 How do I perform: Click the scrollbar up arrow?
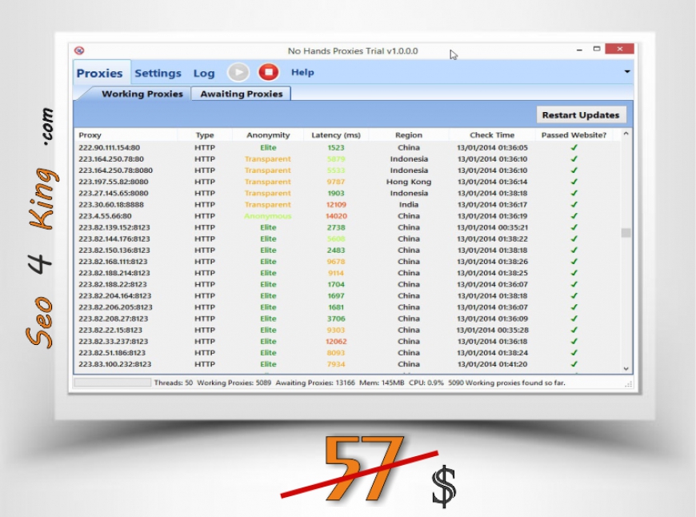(626, 134)
